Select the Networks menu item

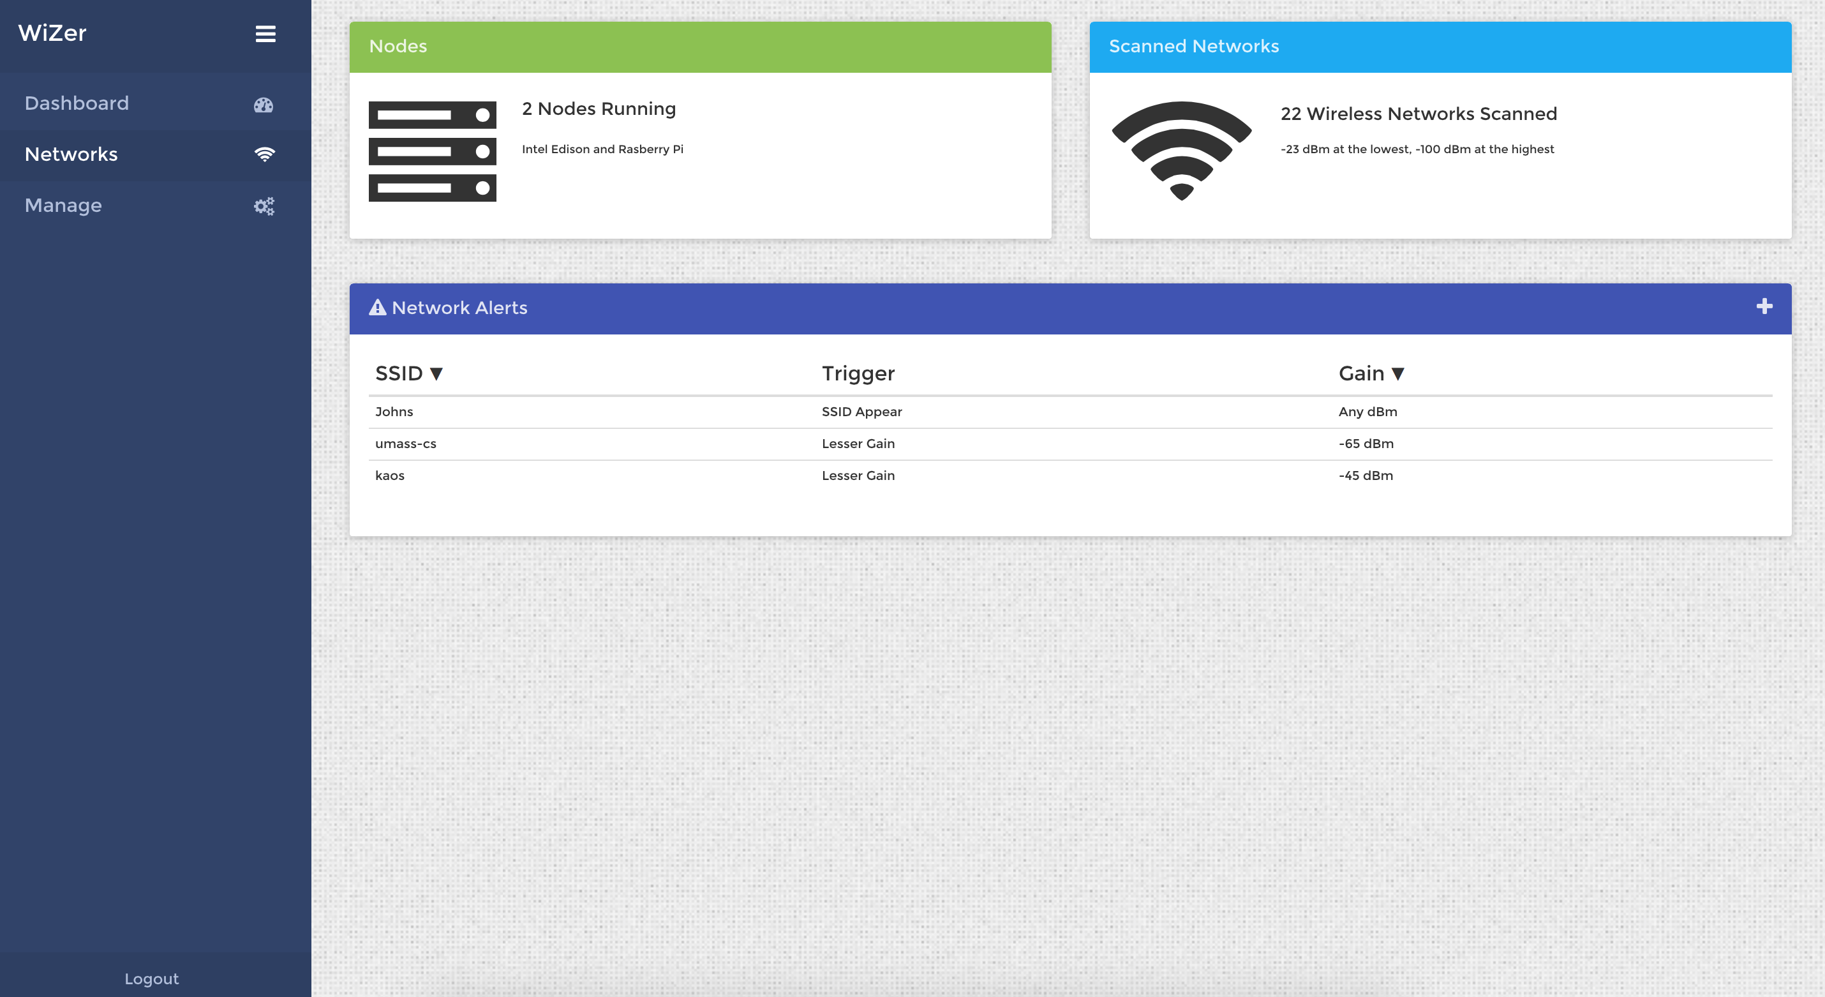71,154
